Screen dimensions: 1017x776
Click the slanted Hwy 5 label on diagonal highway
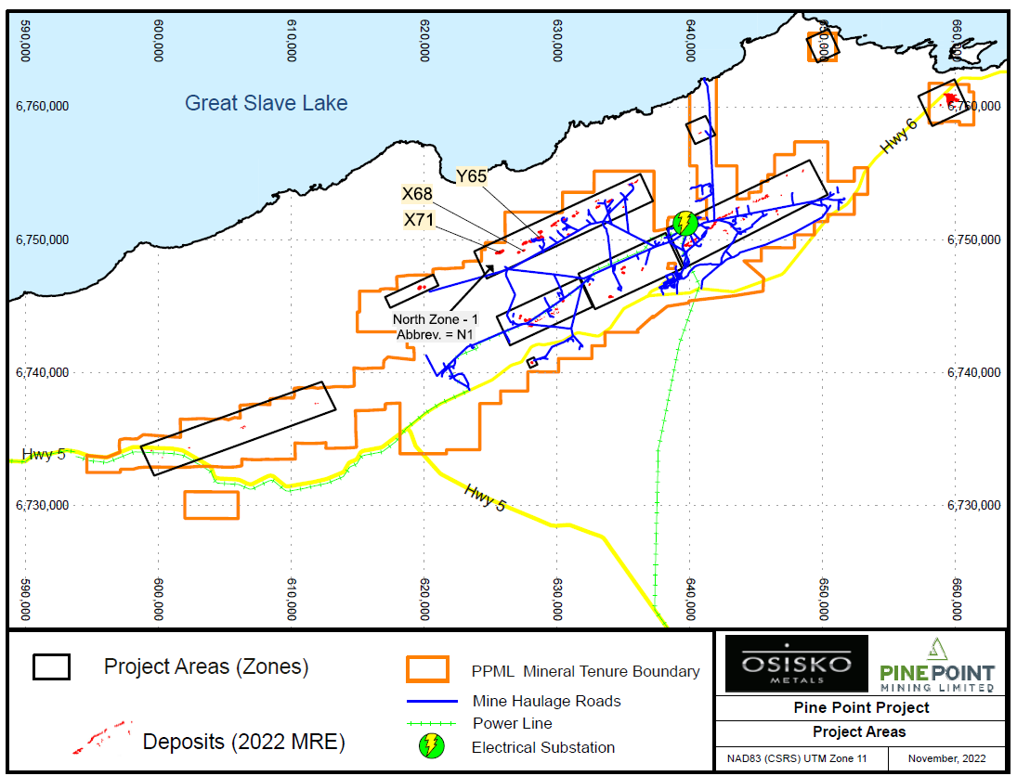tap(485, 498)
